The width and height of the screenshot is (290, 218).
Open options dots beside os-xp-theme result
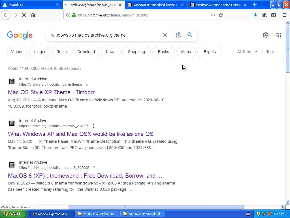point(87,85)
